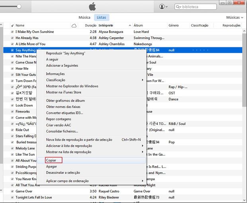
Task: Choose Apagar from context menu
Action: [51, 166]
